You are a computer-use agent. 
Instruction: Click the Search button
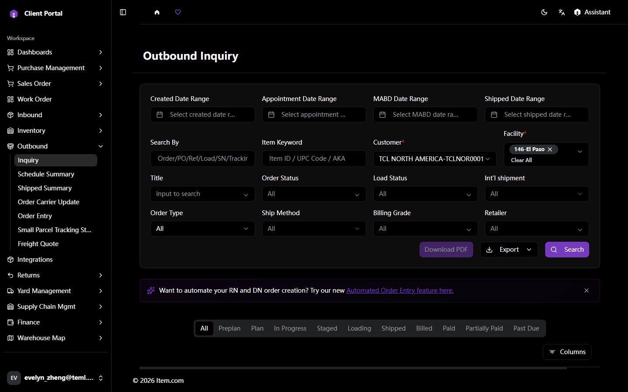[x=567, y=250]
